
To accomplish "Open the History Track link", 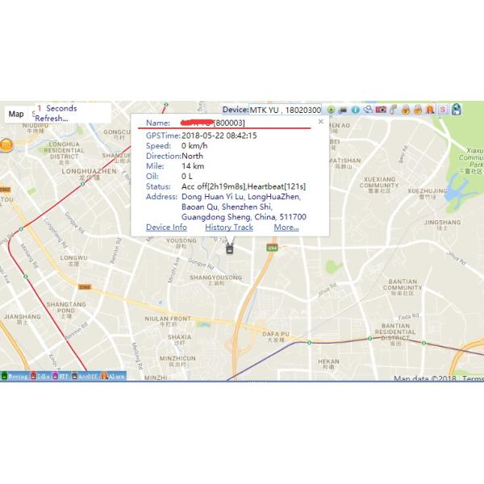I will [x=228, y=227].
